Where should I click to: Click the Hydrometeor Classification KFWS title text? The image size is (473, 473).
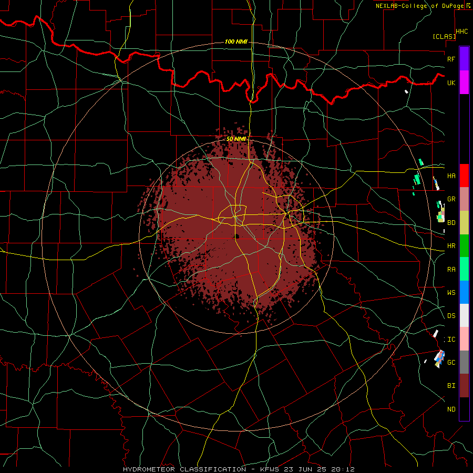click(x=239, y=469)
